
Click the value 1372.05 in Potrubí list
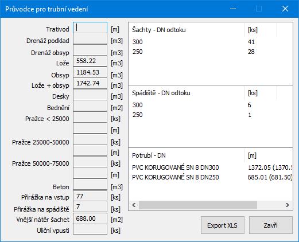coord(259,167)
